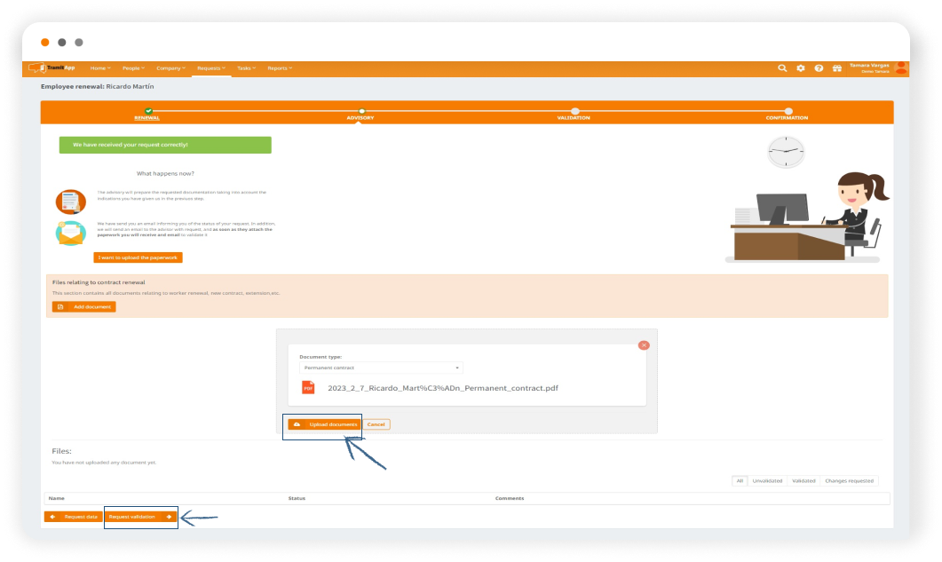Screen dimensions: 942x562
Task: Click the gift icon in top navbar
Action: (836, 68)
